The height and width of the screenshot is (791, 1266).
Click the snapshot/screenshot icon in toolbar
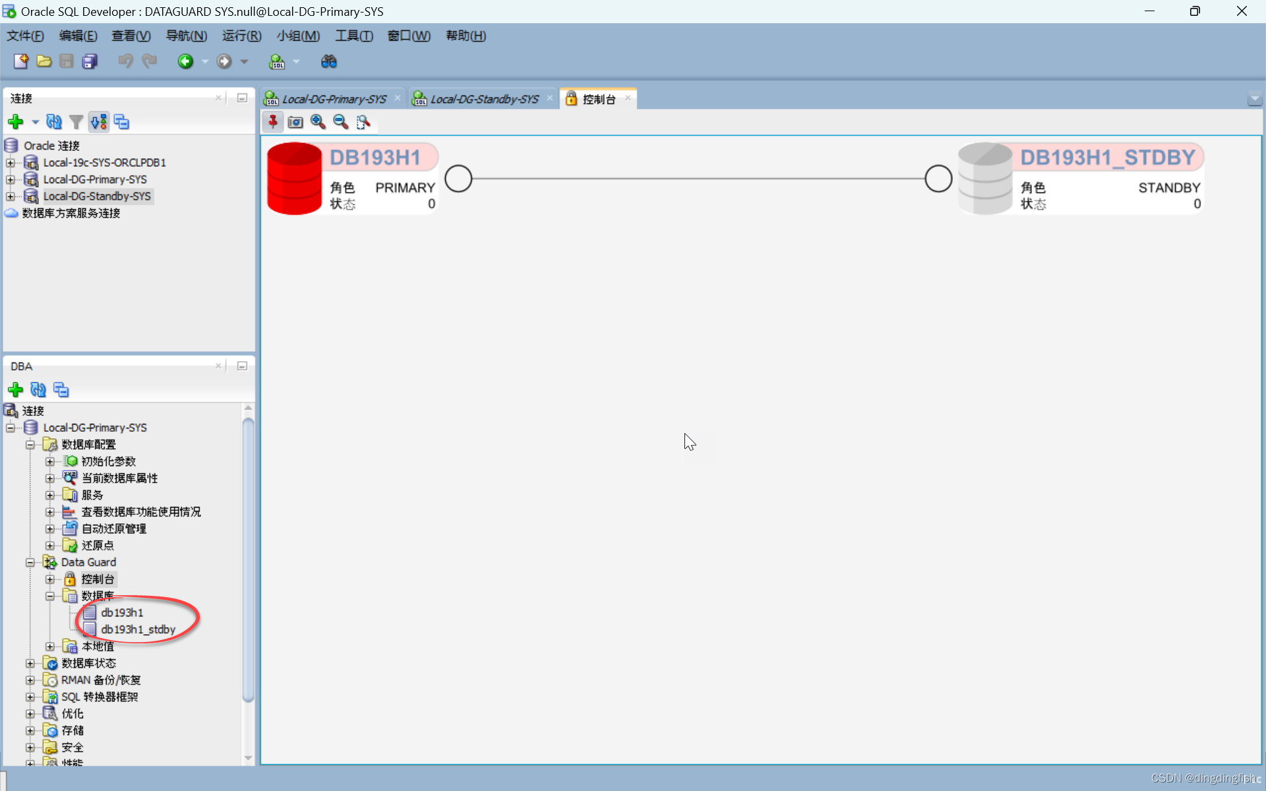pos(294,122)
